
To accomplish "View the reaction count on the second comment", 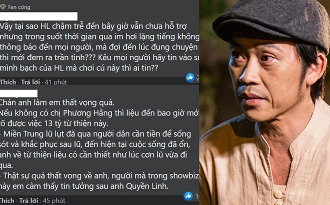I will (x=197, y=196).
